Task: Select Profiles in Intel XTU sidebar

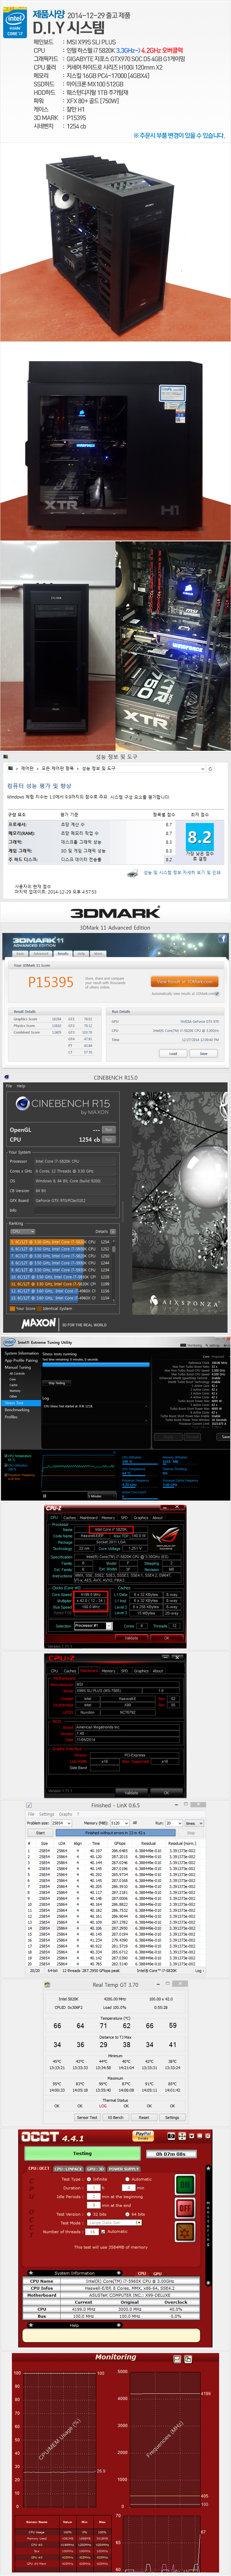Action: (x=11, y=1417)
